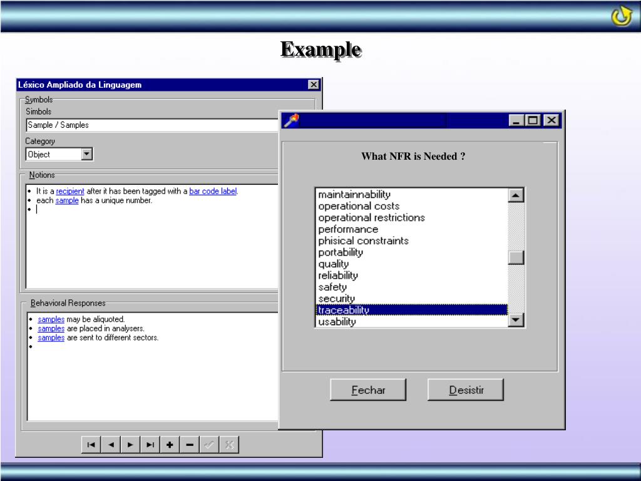
Task: Maximize the NFR dialog window
Action: [533, 120]
